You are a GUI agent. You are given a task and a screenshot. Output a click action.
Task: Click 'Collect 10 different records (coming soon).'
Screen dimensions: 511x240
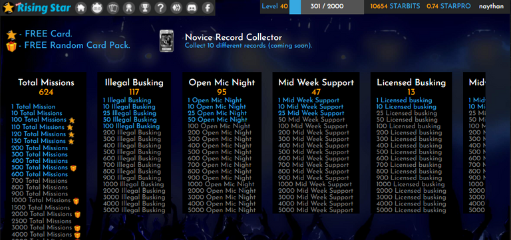point(248,46)
